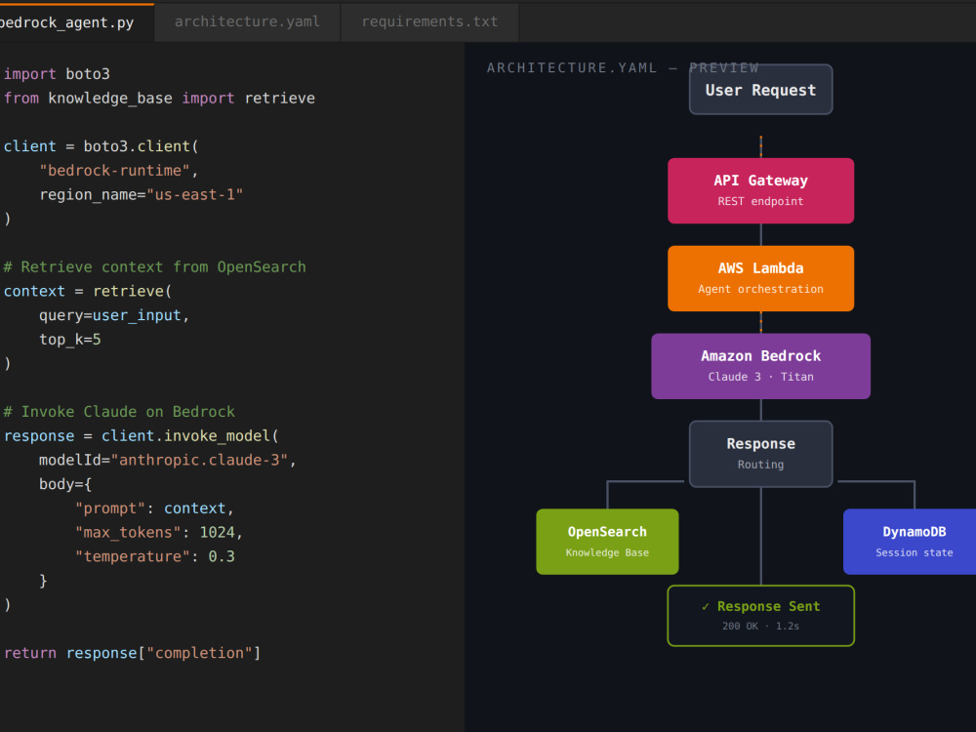Click the 'query=user_input,' line

[114, 315]
